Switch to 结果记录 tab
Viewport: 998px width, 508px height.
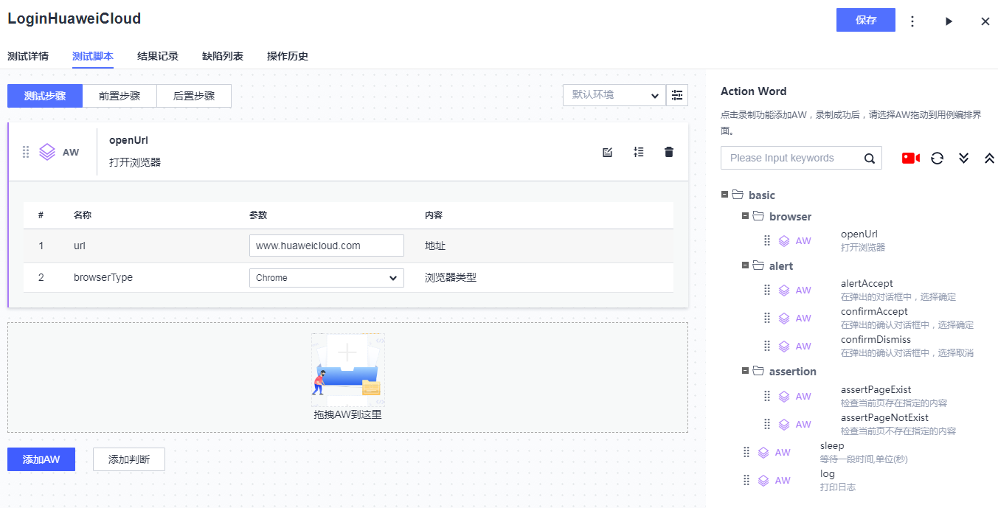(158, 56)
